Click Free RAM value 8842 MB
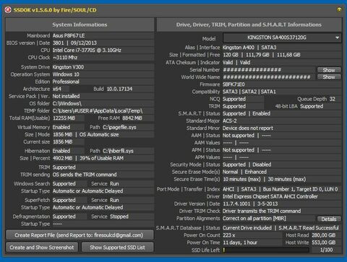The image size is (347, 262). pos(132,118)
